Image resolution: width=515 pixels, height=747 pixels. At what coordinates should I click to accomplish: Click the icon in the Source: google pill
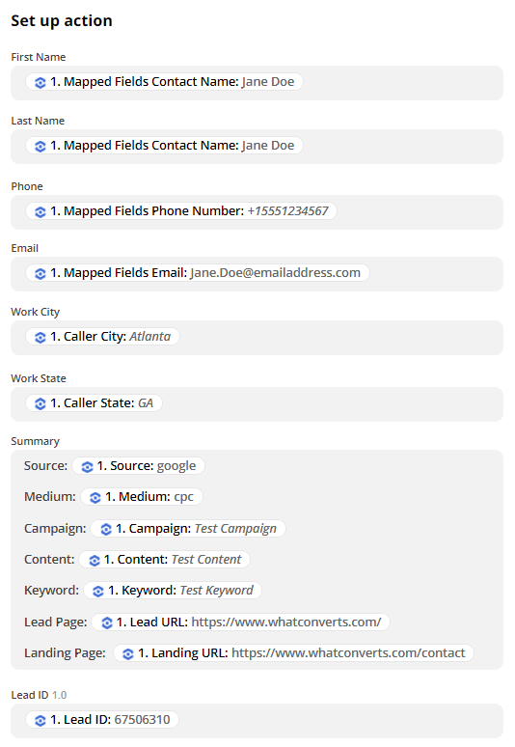coord(87,466)
